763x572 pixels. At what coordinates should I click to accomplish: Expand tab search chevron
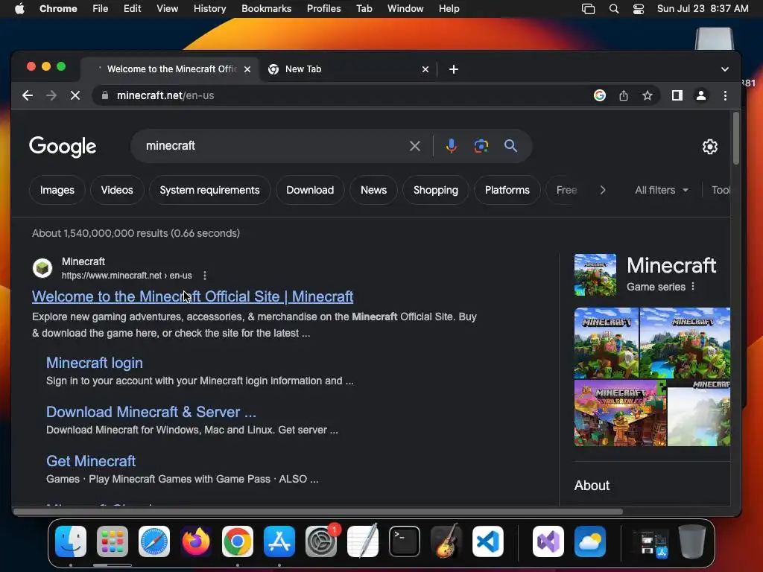click(x=724, y=69)
